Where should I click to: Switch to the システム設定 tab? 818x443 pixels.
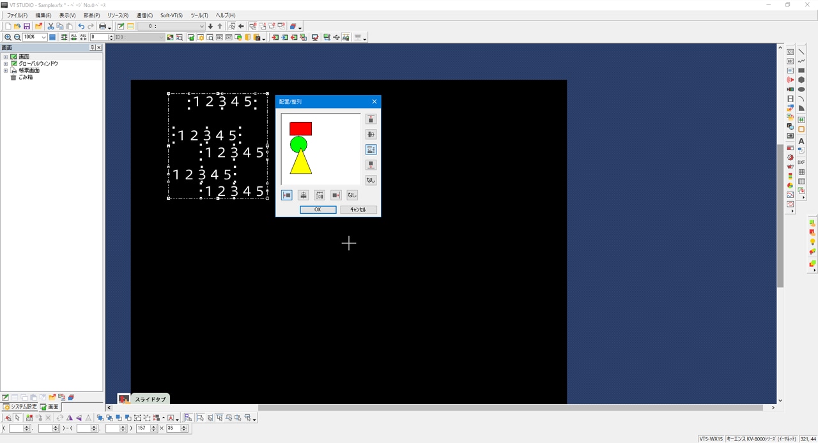20,407
